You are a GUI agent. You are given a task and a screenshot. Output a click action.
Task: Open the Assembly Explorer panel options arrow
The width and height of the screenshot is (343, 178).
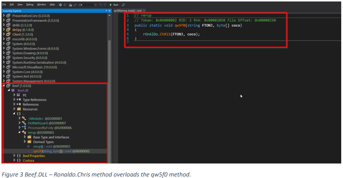point(107,11)
